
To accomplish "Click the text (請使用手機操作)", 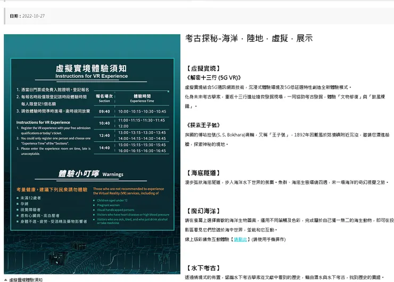I will point(268,239).
